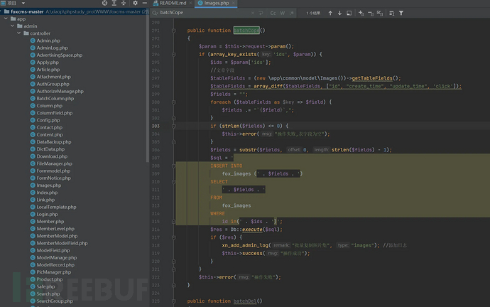Click the locate/select opened file icon
490x307 pixels.
pos(104,4)
